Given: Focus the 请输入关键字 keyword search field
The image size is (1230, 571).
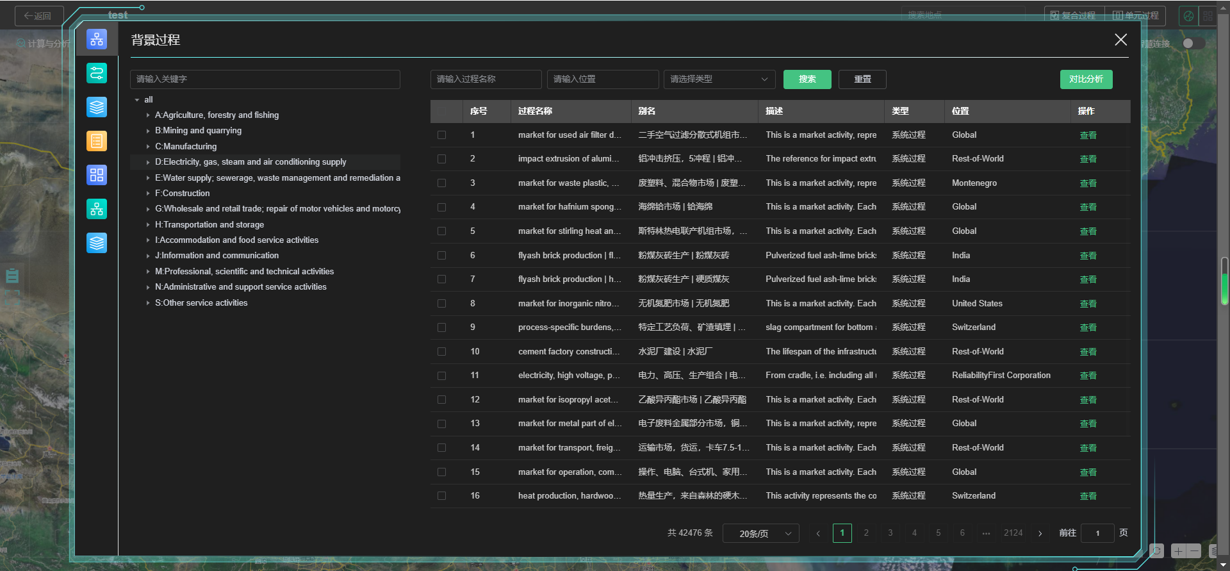Looking at the screenshot, I should tap(265, 79).
